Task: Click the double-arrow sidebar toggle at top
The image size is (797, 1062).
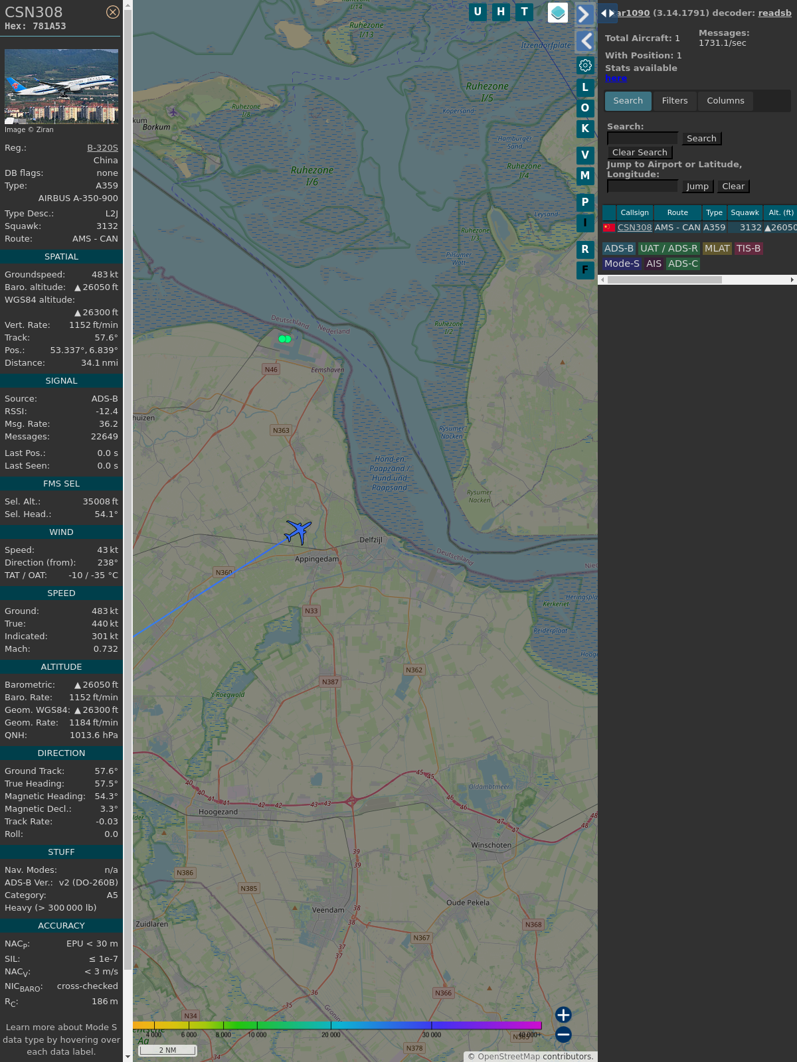Action: pos(607,13)
